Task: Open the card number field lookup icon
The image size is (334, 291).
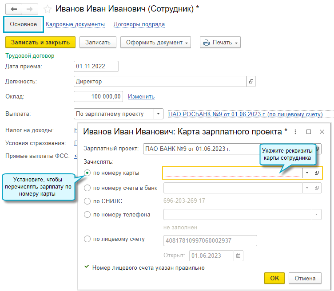Action: coord(318,173)
